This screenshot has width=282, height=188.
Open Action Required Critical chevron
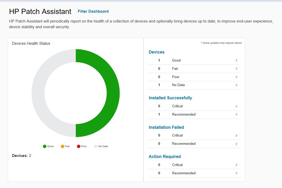click(x=236, y=165)
